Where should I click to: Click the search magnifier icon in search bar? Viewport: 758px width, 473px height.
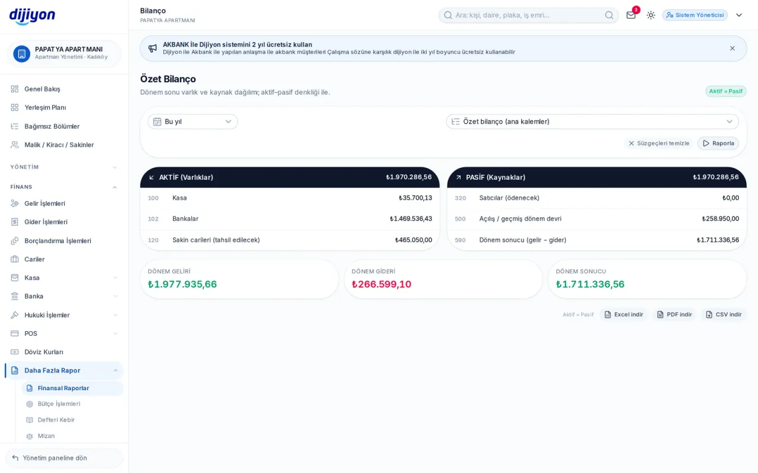(609, 15)
